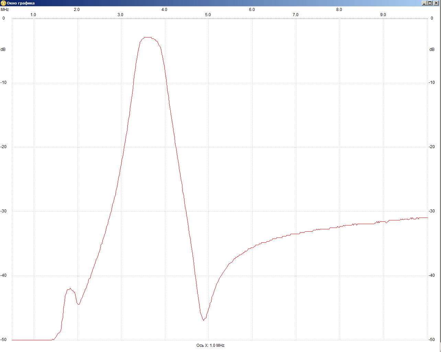Click the Окно графика title text
This screenshot has width=441, height=352.
point(21,3)
